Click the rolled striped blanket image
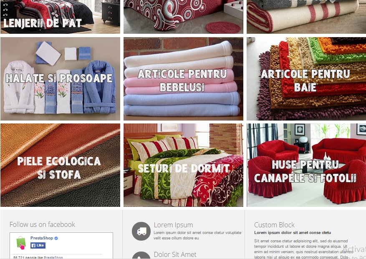The image size is (366, 259). 306,17
